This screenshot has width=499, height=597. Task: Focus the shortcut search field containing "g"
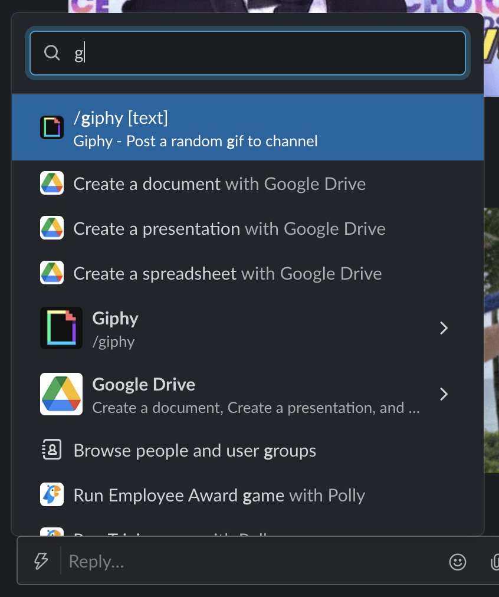pos(247,53)
